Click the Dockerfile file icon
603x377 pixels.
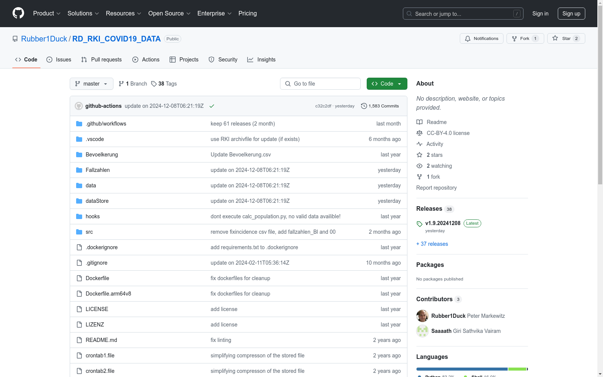[x=79, y=278]
